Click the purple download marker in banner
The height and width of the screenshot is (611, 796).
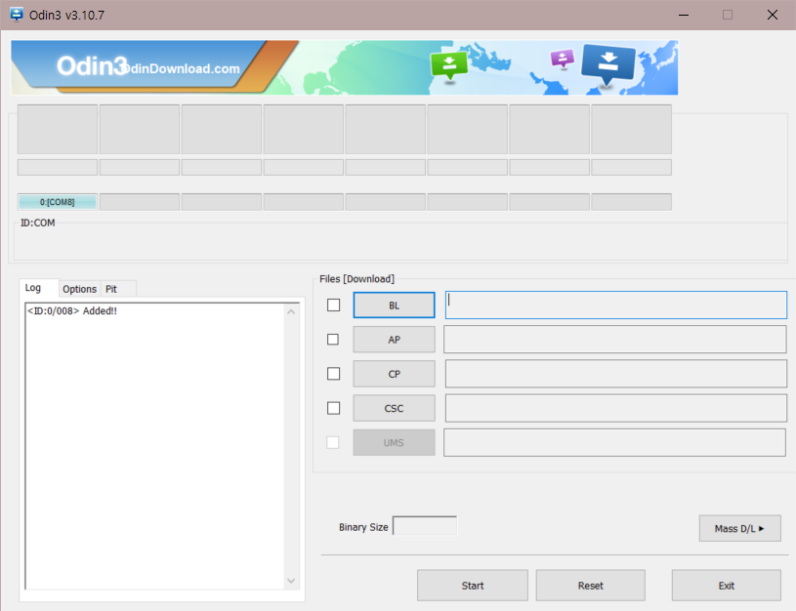[x=563, y=59]
